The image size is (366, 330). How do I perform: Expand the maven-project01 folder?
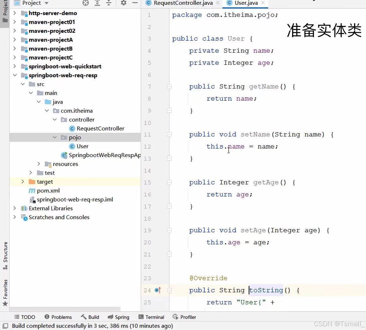tap(15, 22)
